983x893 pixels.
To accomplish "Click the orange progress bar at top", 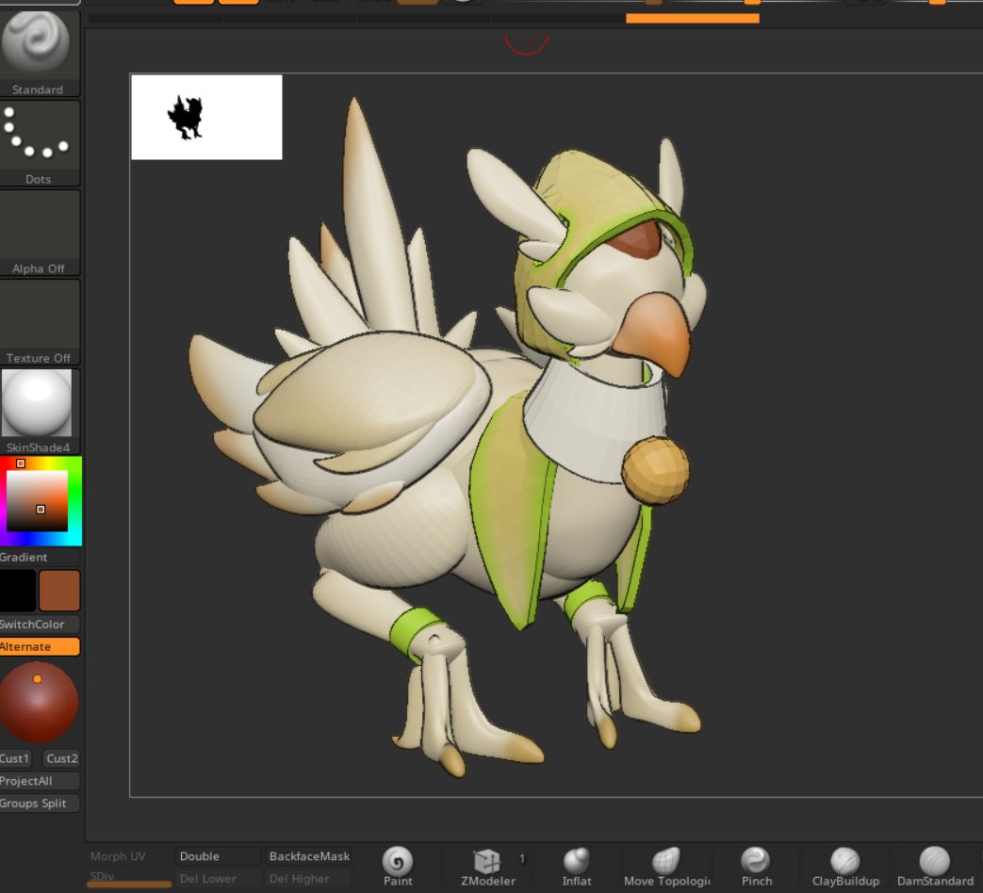I will 693,18.
